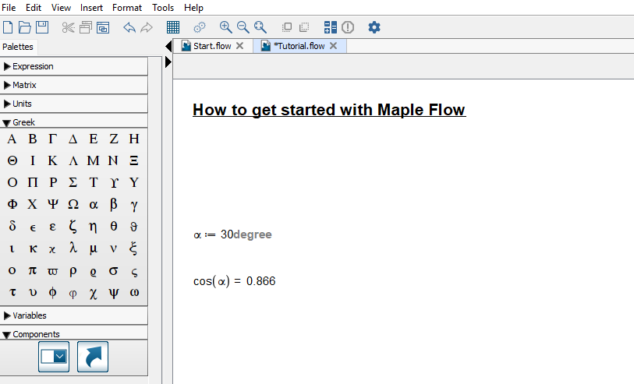Undo the last action
The height and width of the screenshot is (384, 634).
(x=129, y=27)
